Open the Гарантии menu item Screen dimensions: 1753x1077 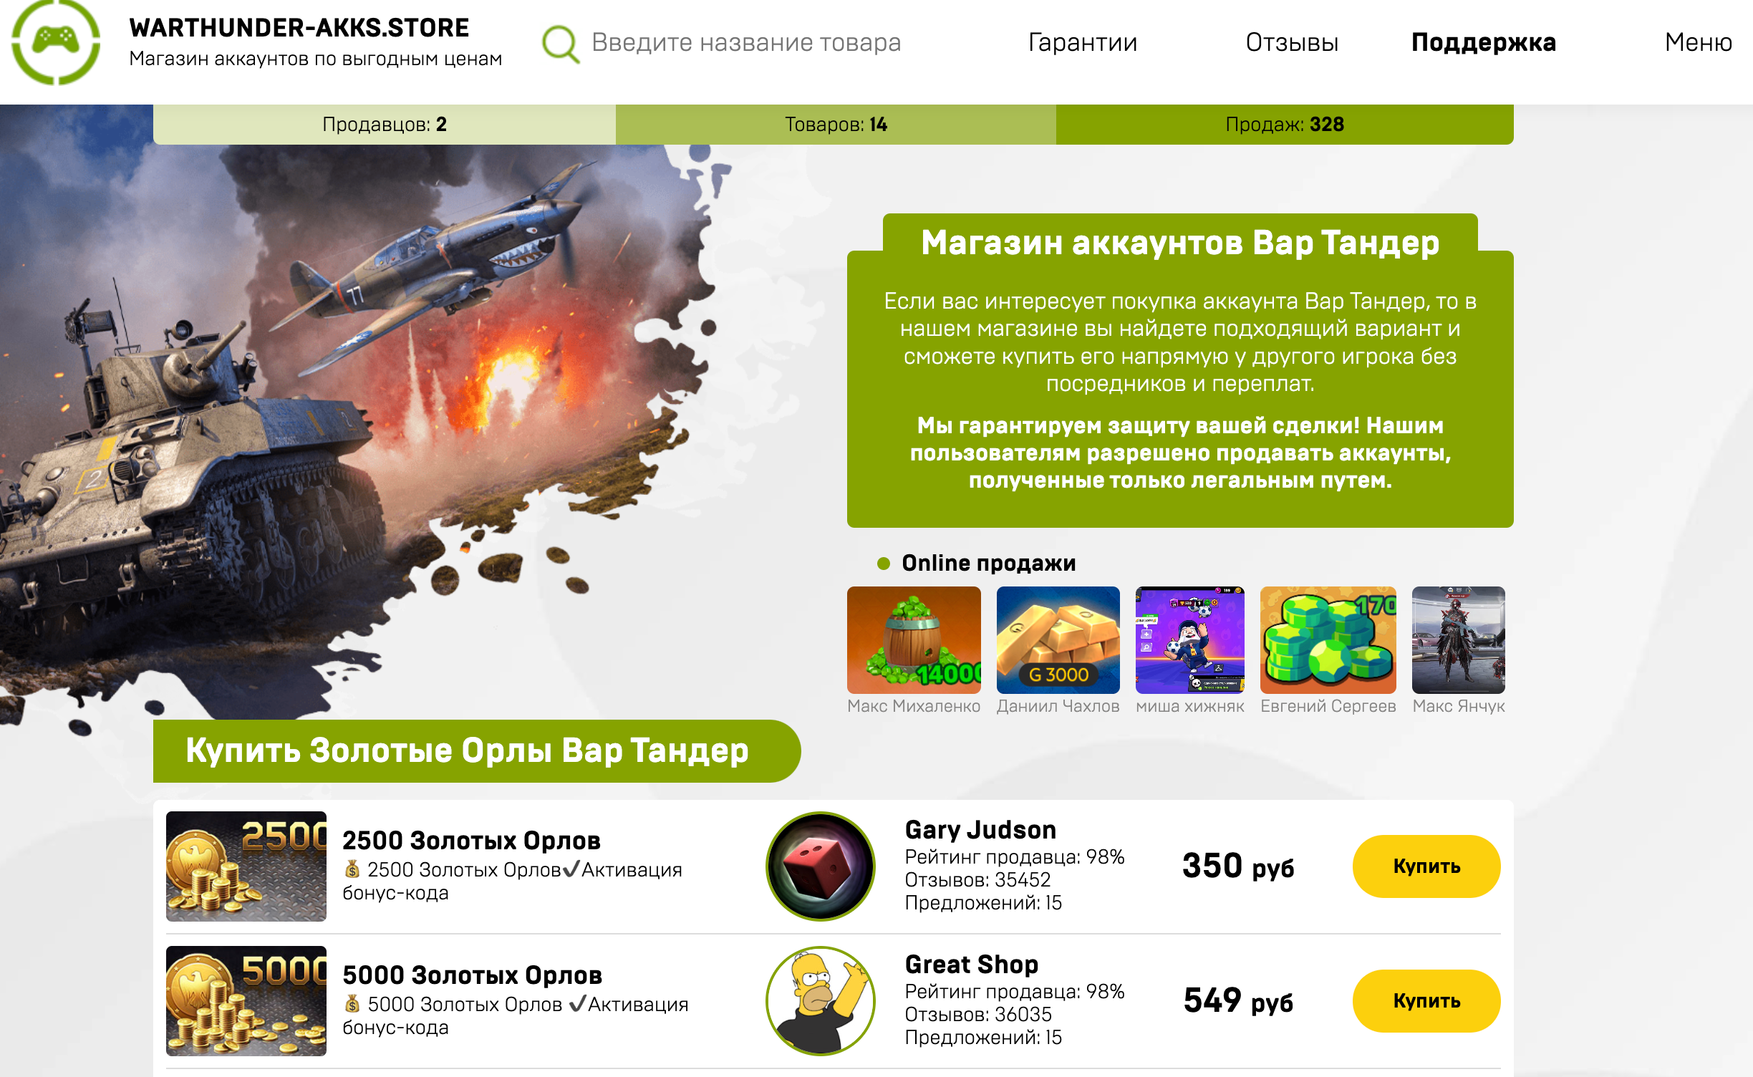click(x=1083, y=42)
